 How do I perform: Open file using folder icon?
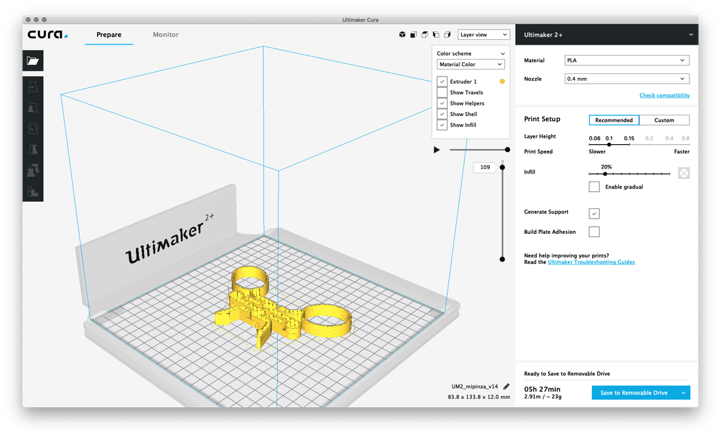click(33, 61)
